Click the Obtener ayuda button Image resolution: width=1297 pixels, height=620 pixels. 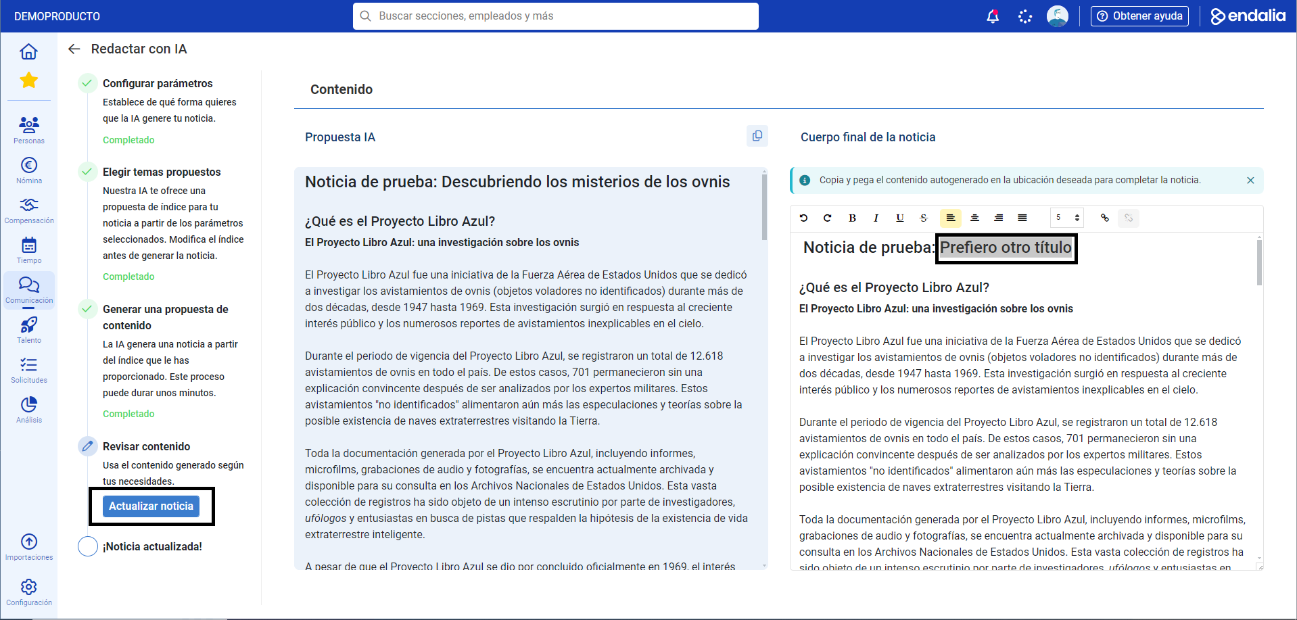[1139, 16]
